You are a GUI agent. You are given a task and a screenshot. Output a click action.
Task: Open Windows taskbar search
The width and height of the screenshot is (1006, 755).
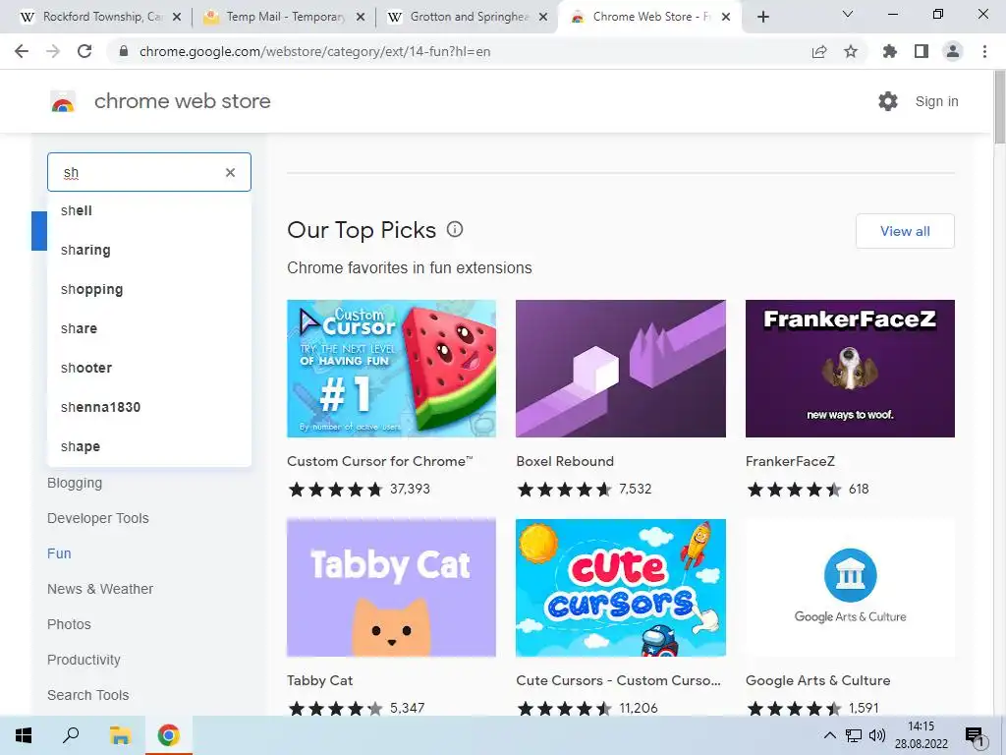tap(71, 735)
